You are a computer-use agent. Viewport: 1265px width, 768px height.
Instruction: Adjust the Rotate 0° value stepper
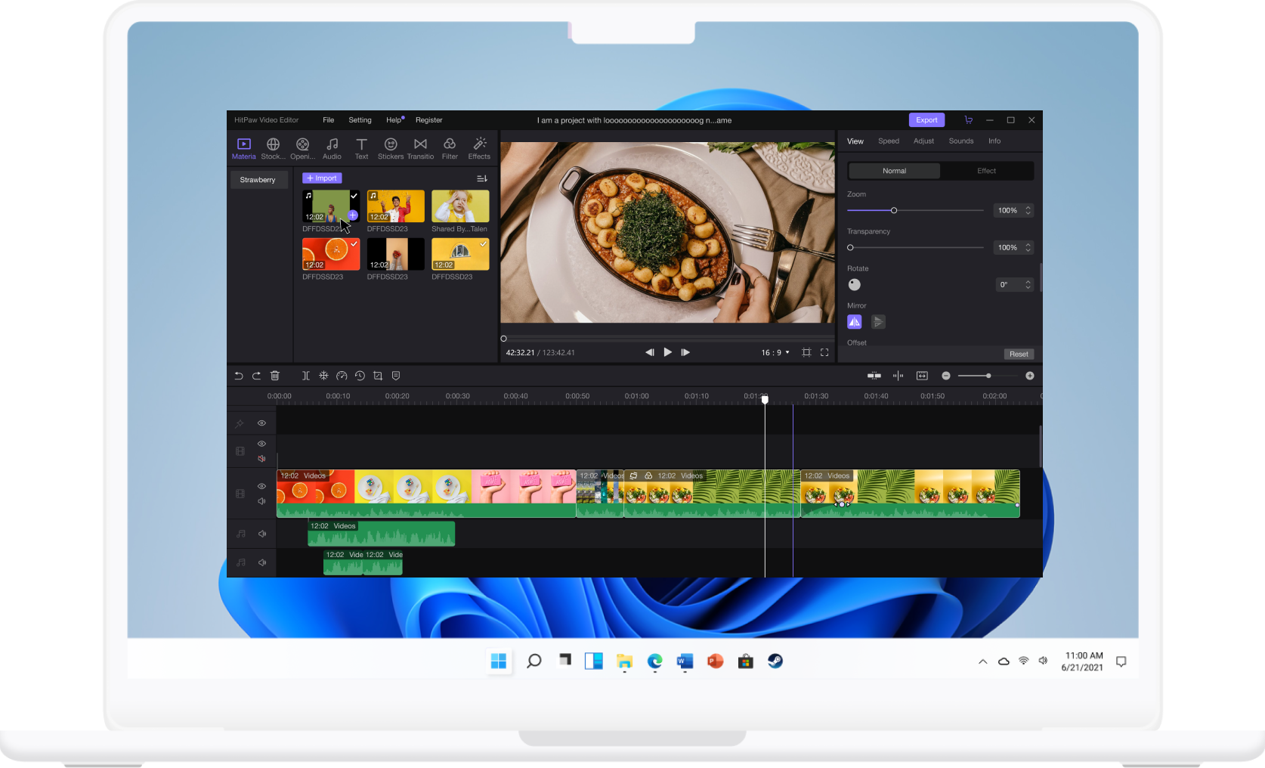tap(1028, 284)
